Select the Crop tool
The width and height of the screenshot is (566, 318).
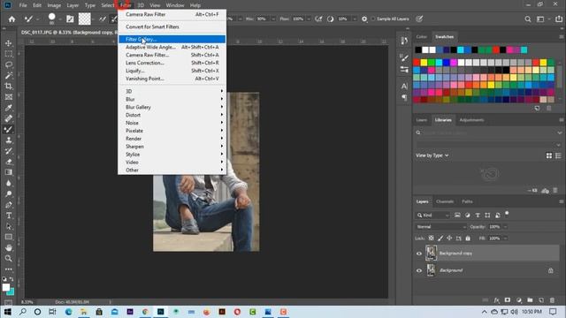click(8, 87)
